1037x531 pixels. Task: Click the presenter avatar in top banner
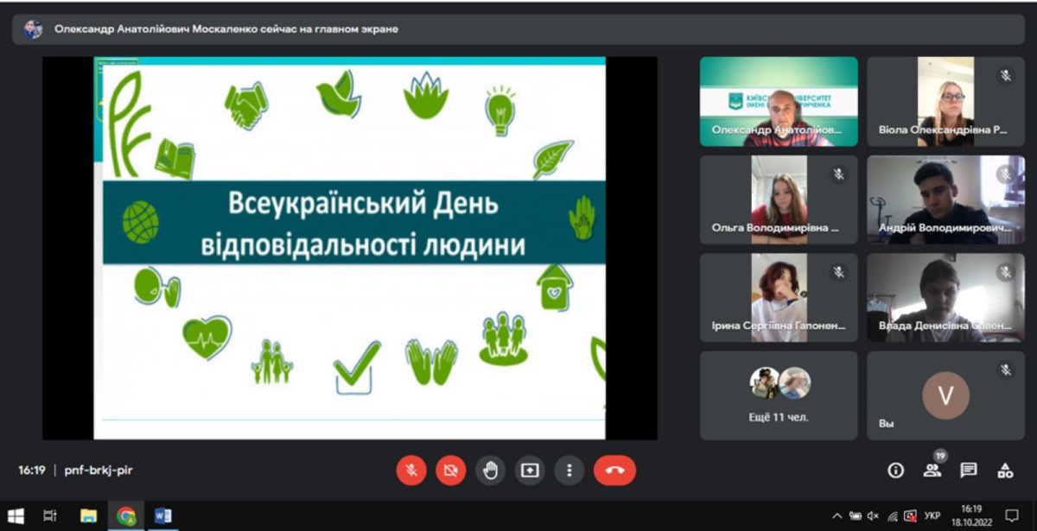click(x=33, y=28)
